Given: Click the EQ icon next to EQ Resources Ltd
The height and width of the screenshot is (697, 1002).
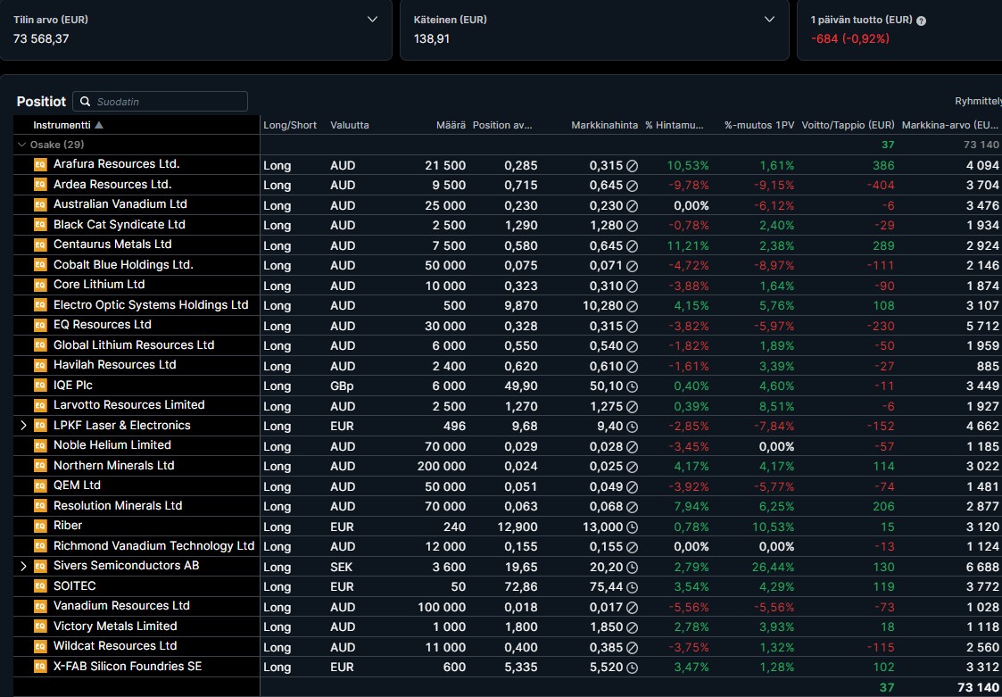Looking at the screenshot, I should point(40,325).
